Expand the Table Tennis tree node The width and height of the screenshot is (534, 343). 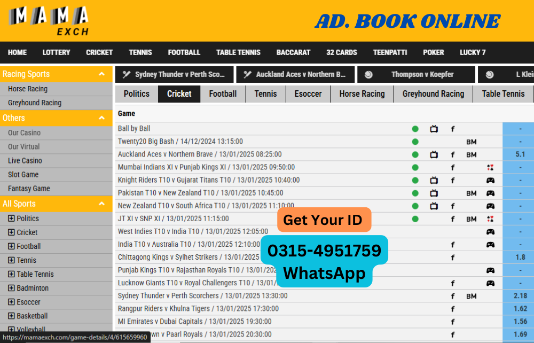11,274
